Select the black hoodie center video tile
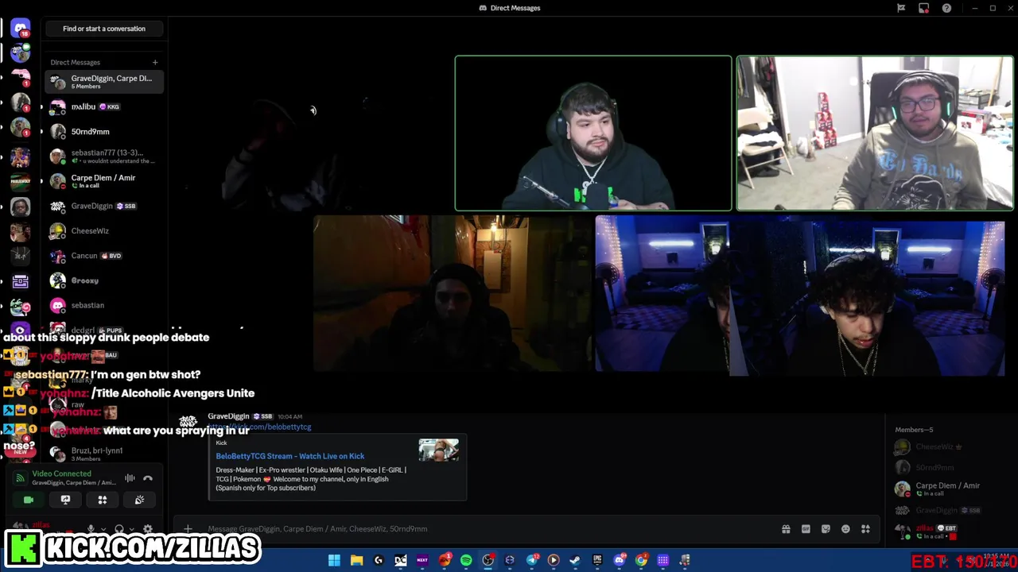 [593, 133]
